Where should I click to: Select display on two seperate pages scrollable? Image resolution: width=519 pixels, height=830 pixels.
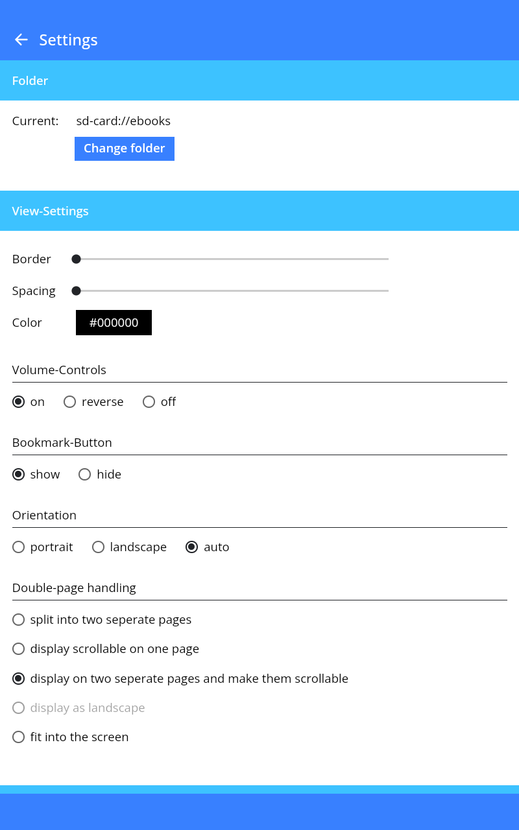pos(19,678)
